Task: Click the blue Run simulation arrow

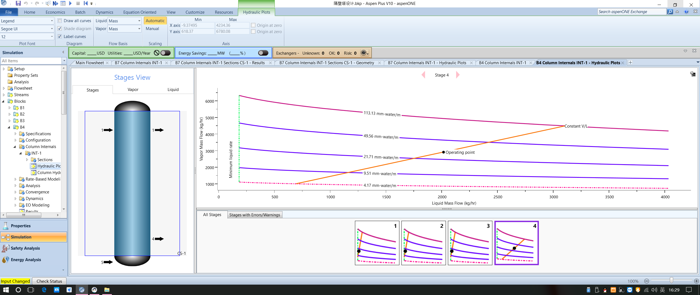Action: pos(70,3)
